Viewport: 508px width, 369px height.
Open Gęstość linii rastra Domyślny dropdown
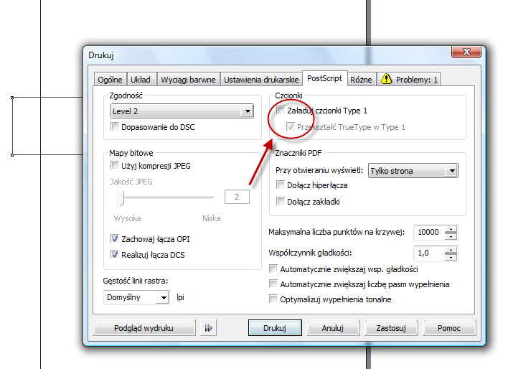tap(162, 296)
